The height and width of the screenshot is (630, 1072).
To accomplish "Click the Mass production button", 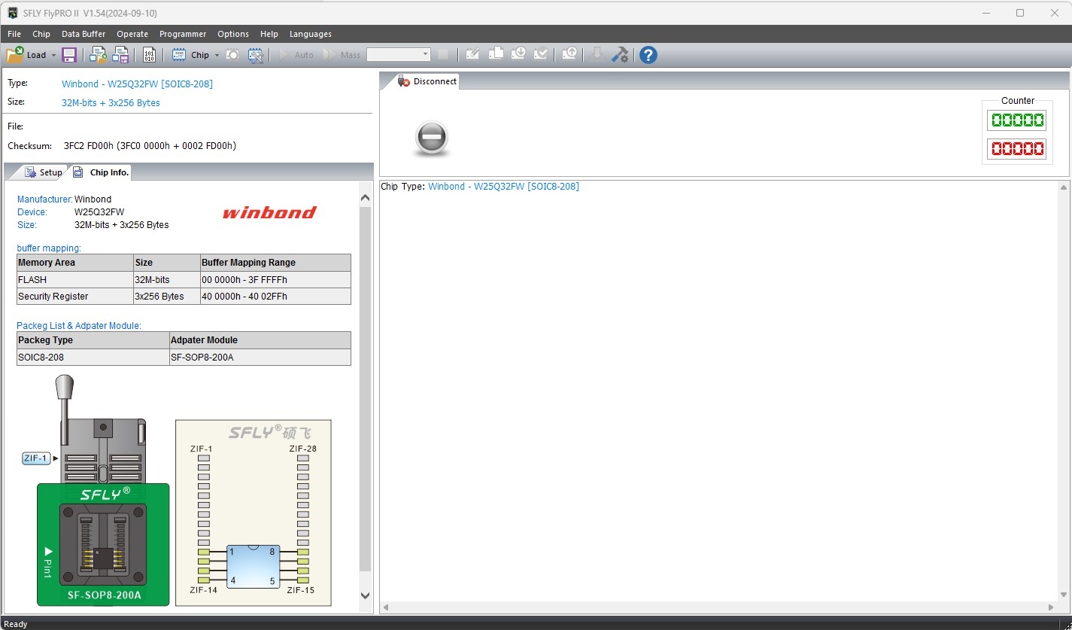I will click(342, 55).
